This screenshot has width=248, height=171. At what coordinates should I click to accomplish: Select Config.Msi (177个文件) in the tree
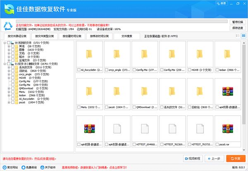[x=33, y=81]
